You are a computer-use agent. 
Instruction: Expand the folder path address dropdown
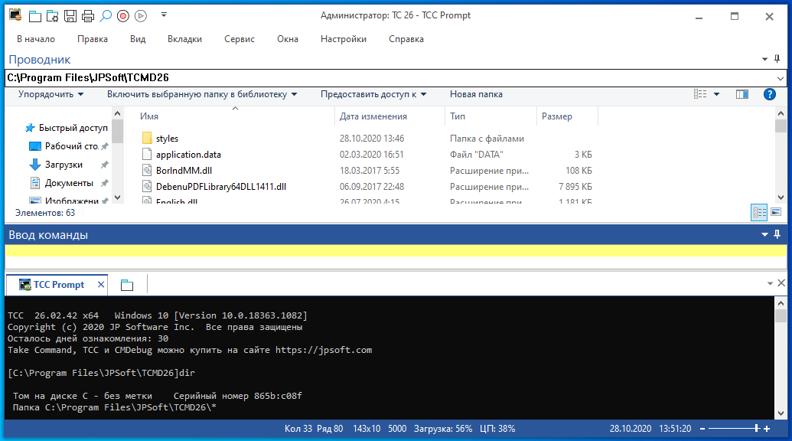[780, 77]
